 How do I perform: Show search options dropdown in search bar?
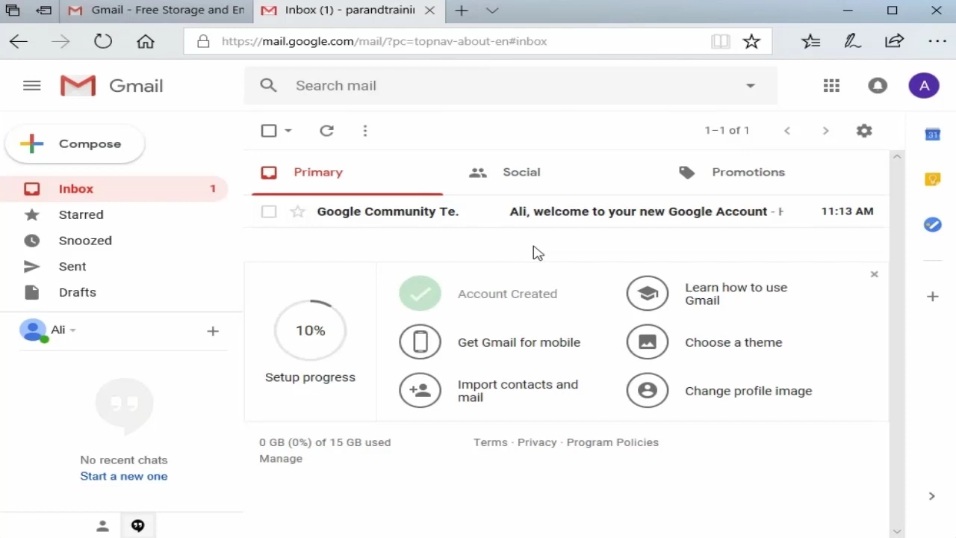coord(751,86)
